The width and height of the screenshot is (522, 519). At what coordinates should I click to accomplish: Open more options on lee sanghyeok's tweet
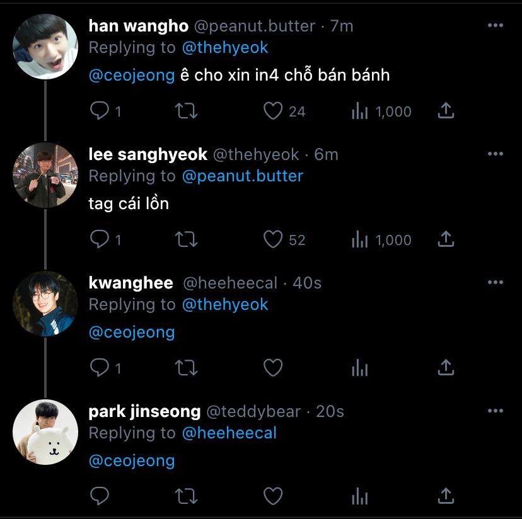tap(496, 154)
